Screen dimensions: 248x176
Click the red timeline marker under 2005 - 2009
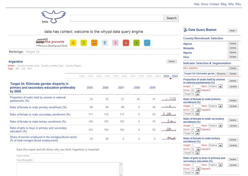[x=171, y=78]
